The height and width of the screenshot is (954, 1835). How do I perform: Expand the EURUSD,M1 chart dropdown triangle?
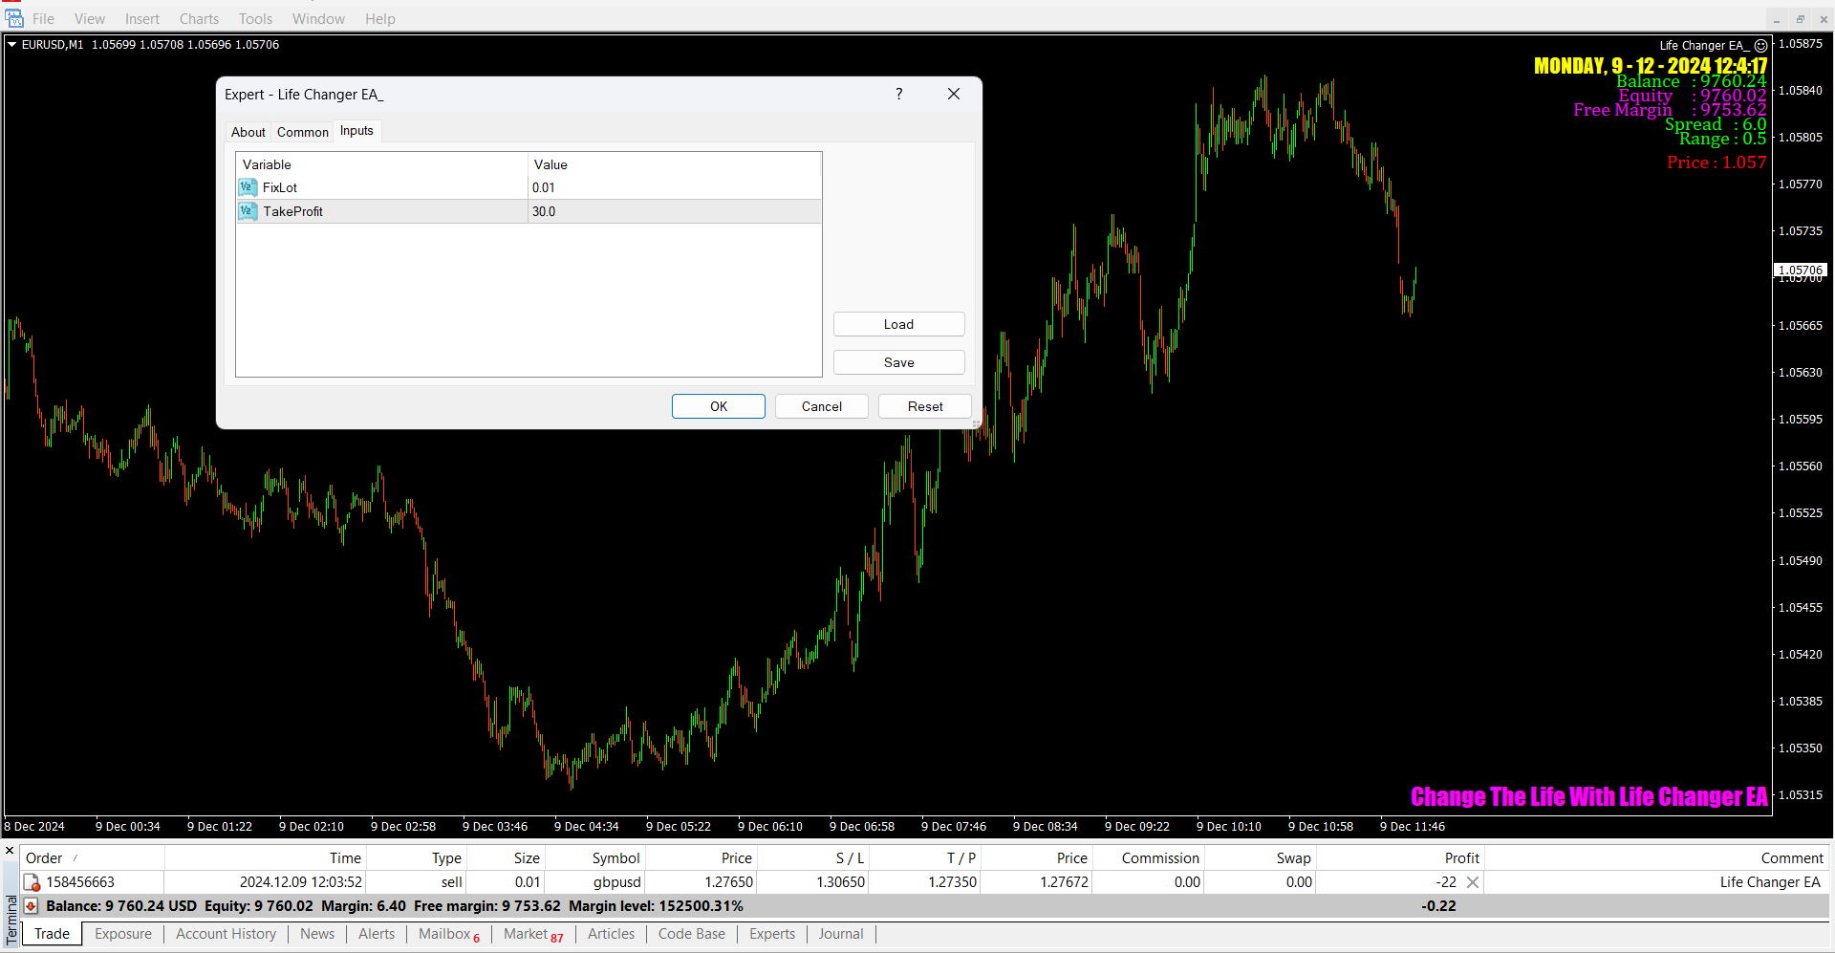[12, 45]
